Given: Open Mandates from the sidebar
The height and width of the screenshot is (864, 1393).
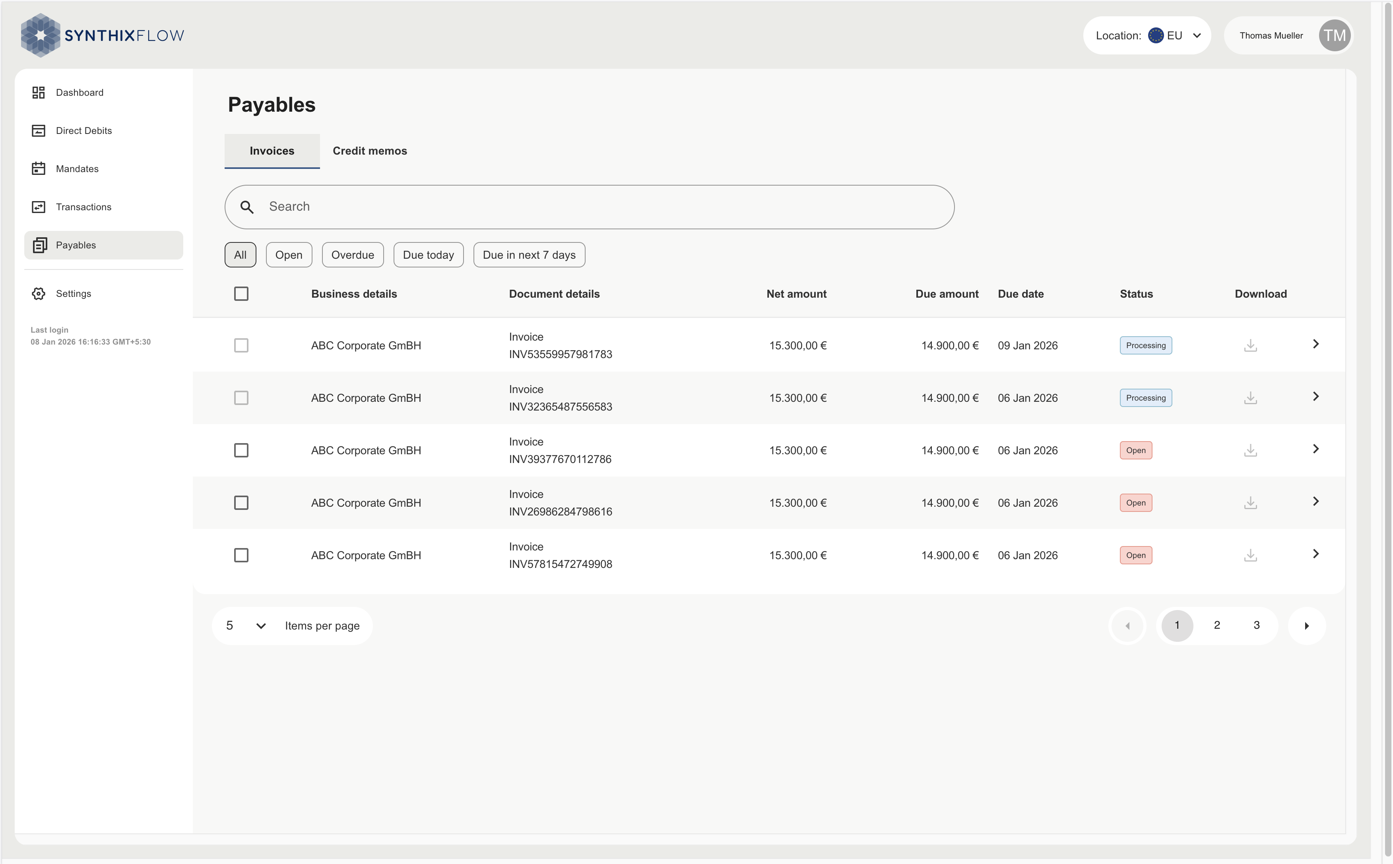Looking at the screenshot, I should click(x=103, y=169).
